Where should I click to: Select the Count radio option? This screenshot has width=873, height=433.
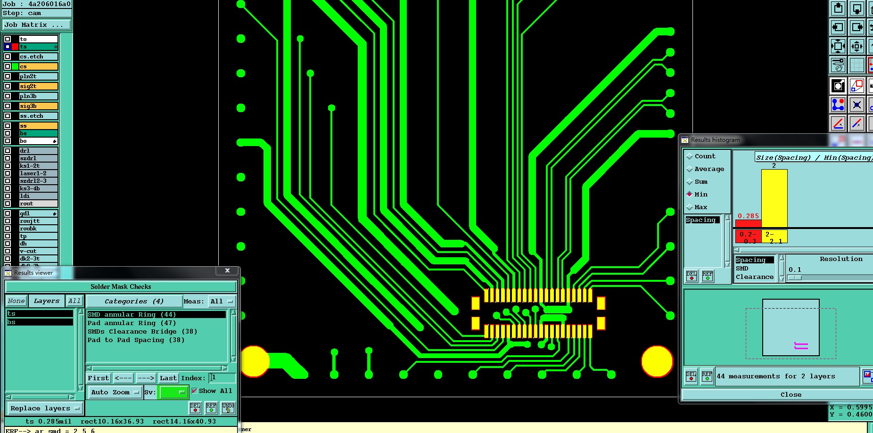(x=690, y=156)
